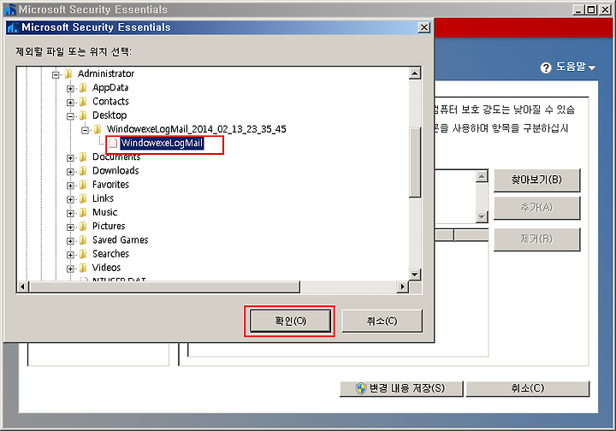Click main window list scroll down arrow
616x431 pixels.
[x=482, y=216]
